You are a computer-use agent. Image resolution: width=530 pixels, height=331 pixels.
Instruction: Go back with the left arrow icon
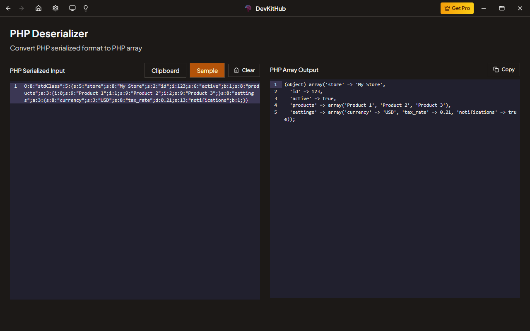point(8,8)
